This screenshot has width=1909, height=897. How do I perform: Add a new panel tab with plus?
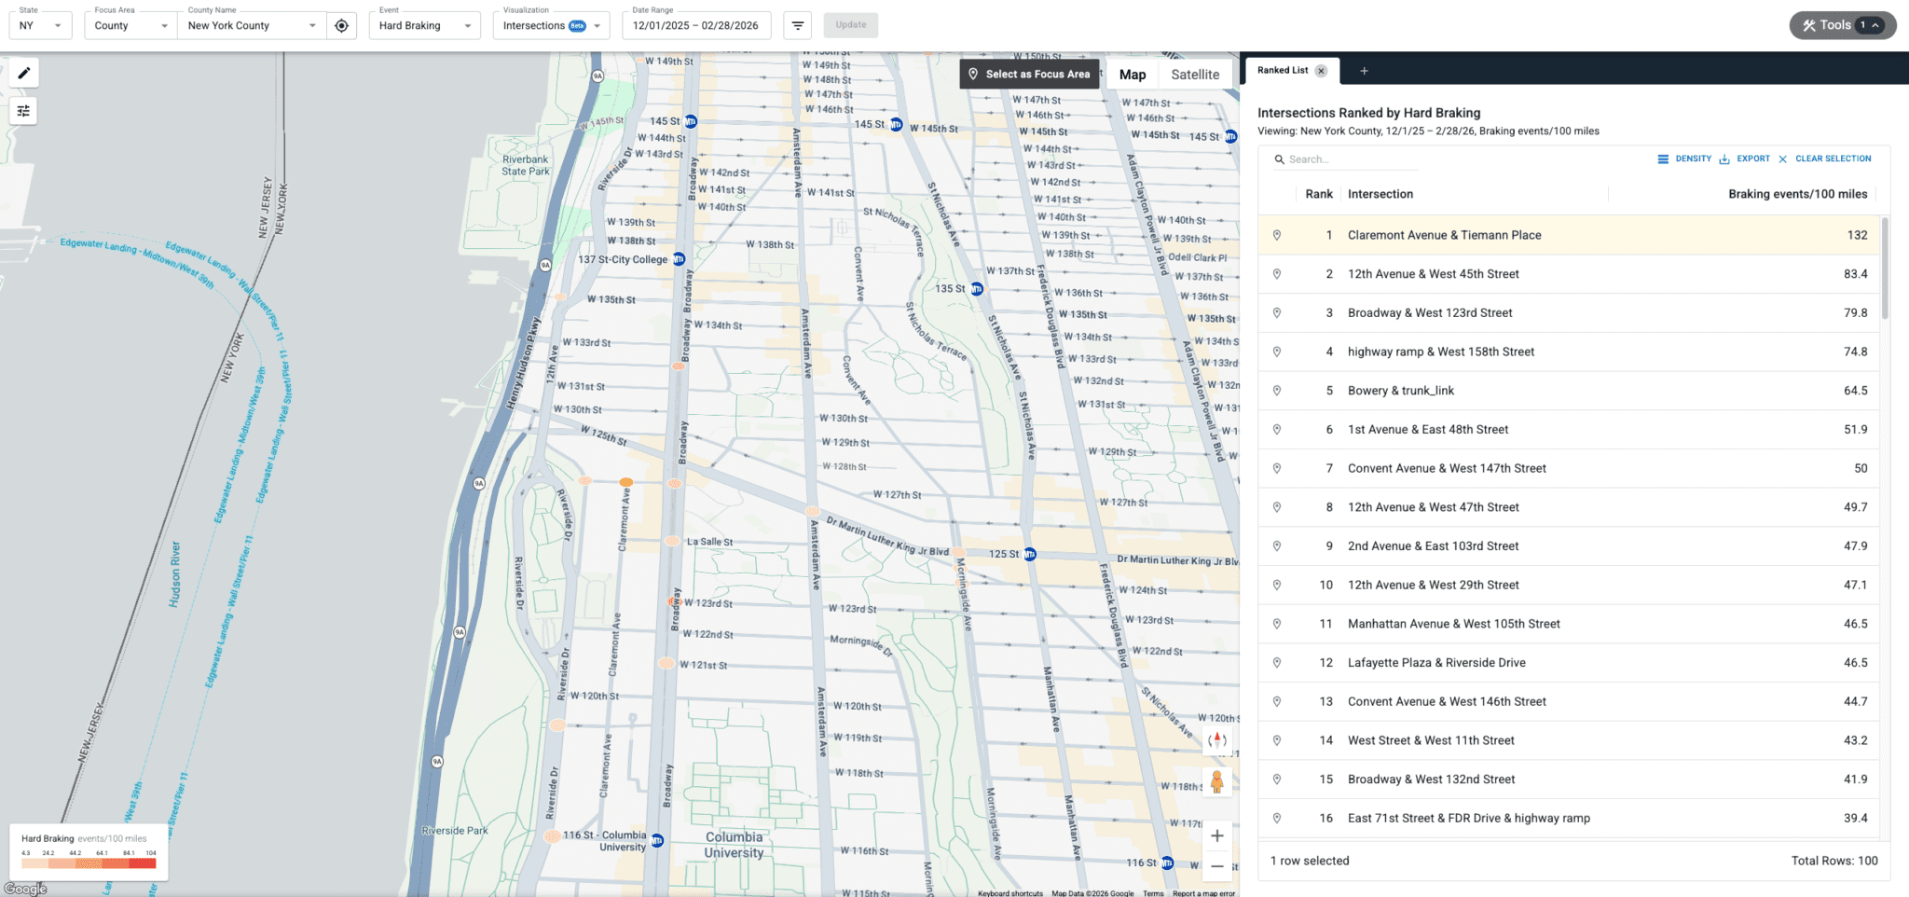[1364, 71]
